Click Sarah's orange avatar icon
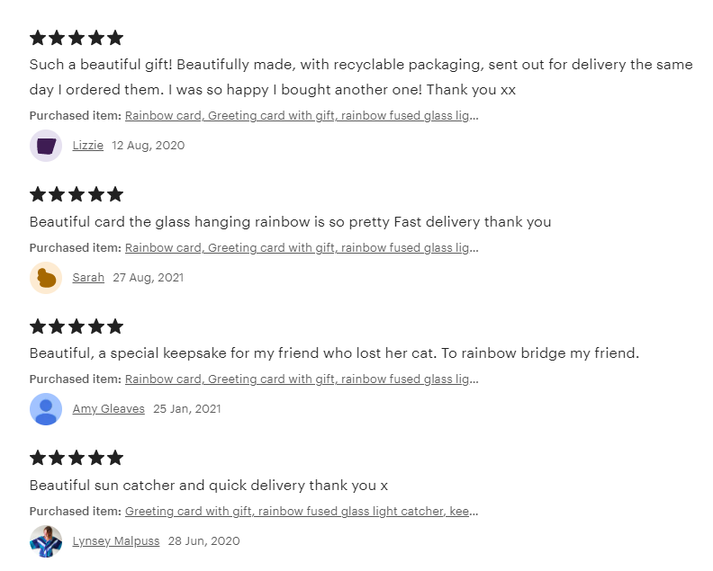The image size is (713, 571). pyautogui.click(x=46, y=278)
